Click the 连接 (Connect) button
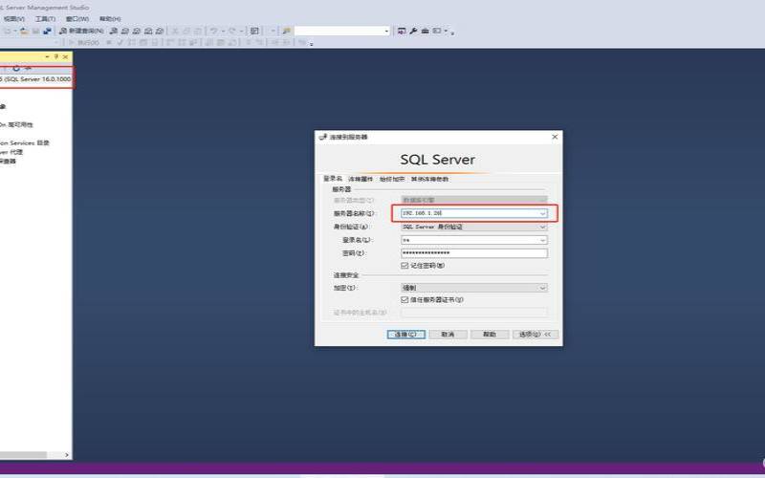 [x=404, y=335]
